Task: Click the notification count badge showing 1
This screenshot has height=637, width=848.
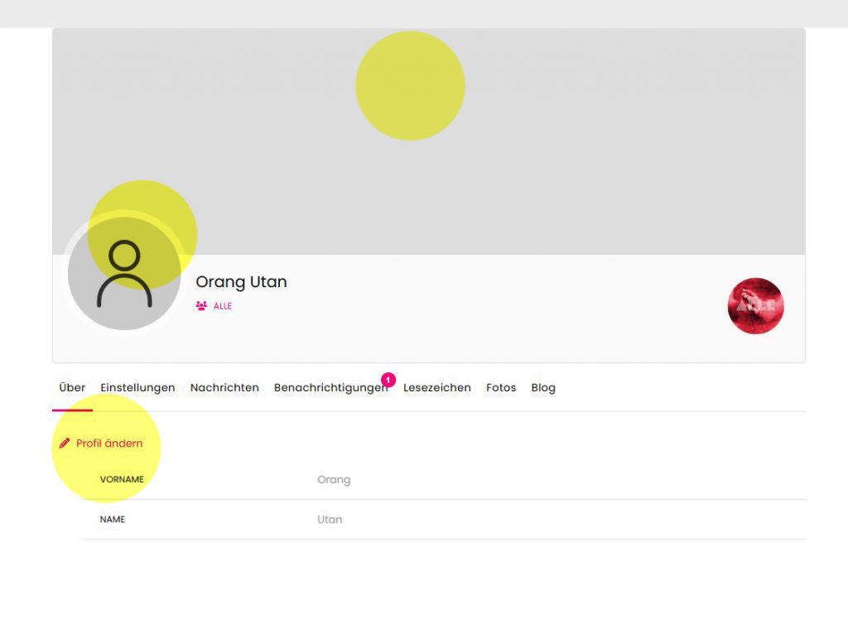Action: (x=388, y=380)
